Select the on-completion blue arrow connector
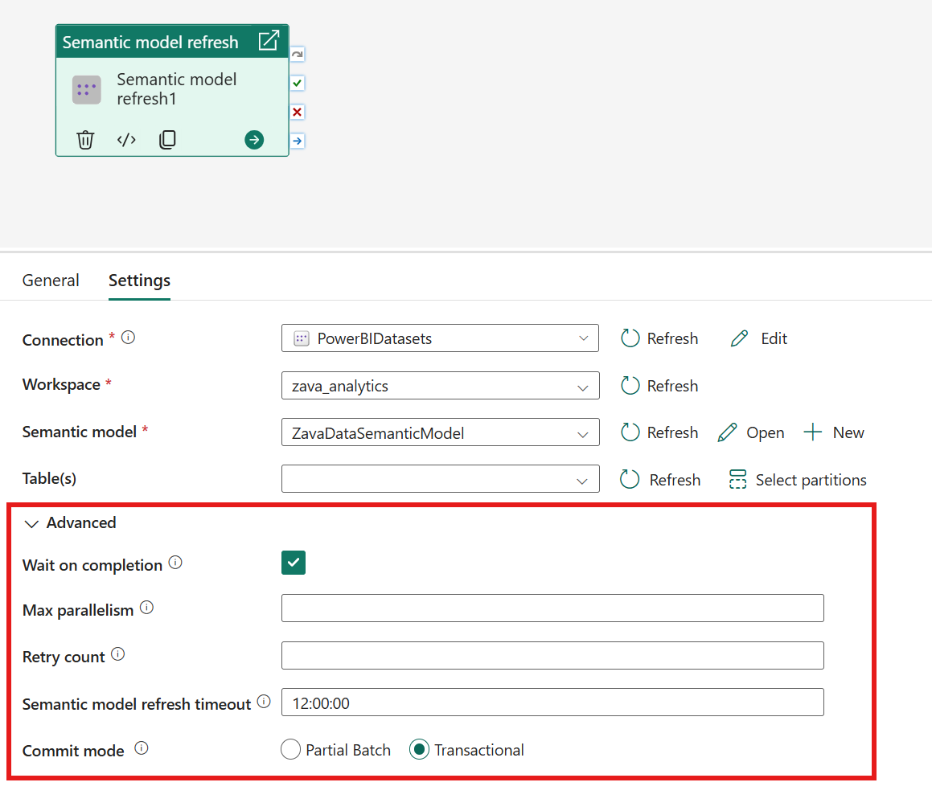The height and width of the screenshot is (811, 932). click(x=298, y=141)
